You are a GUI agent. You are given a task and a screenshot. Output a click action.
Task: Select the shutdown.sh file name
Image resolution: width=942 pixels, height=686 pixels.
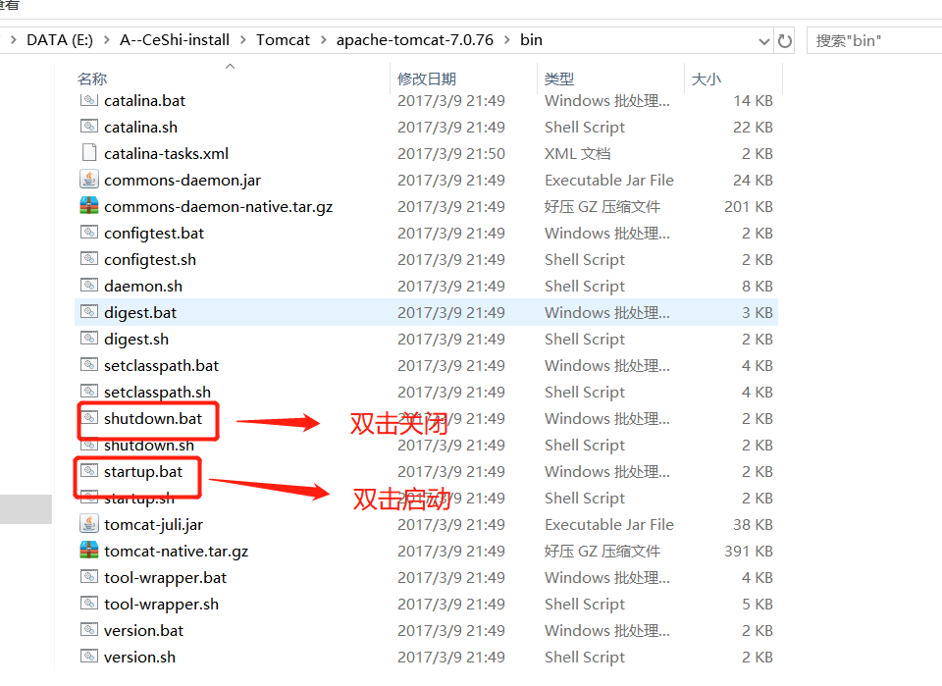[148, 446]
